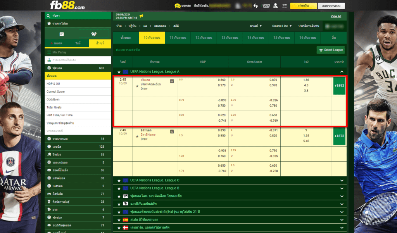
Task: Select volleyball sport icon with 5 count
Action: point(49,162)
